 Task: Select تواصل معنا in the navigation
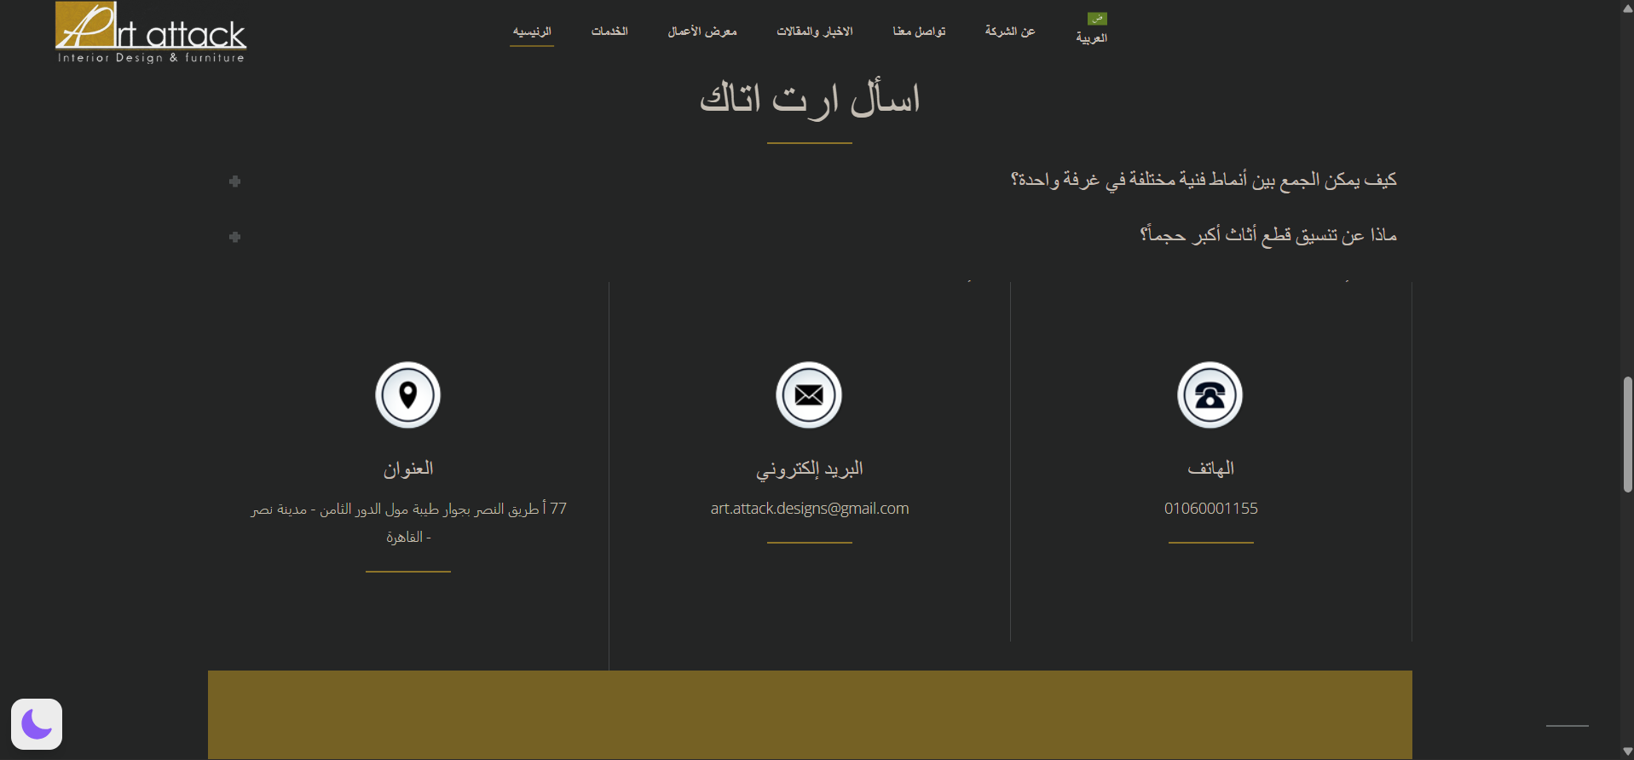coord(919,32)
